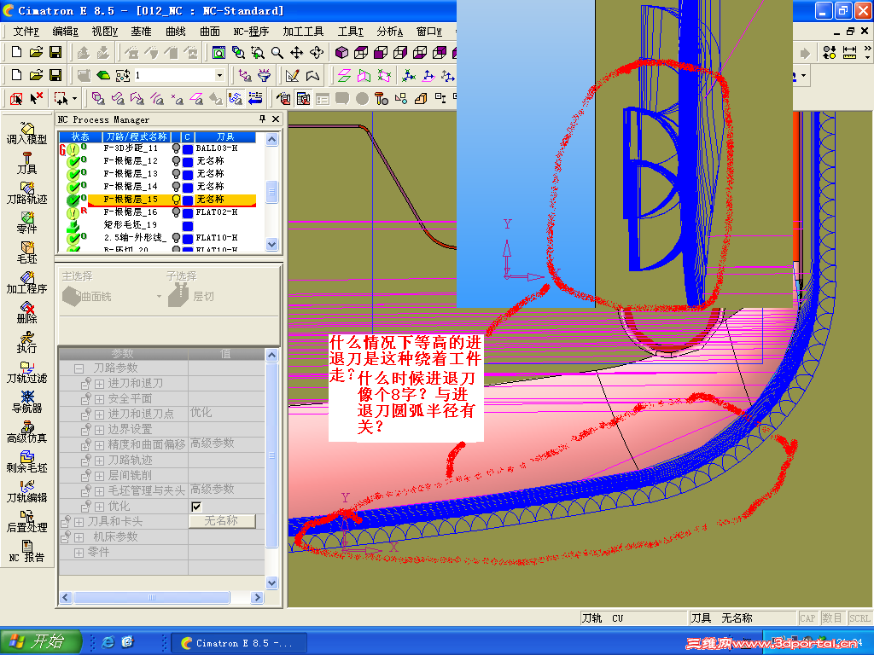The height and width of the screenshot is (655, 874).
Task: Toggle lightbulb for F-根据层_13
Action: 176,174
